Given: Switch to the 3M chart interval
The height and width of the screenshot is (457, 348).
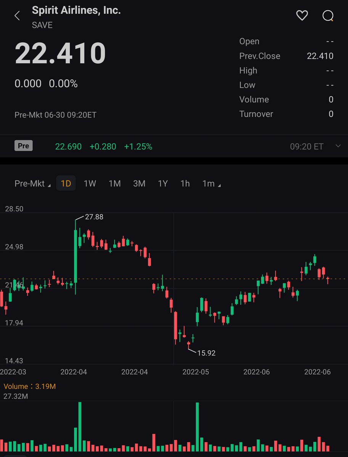Looking at the screenshot, I should (139, 184).
